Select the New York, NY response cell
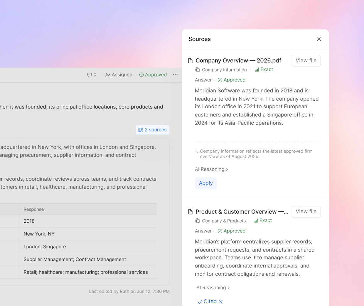The width and height of the screenshot is (364, 306). pos(88,234)
